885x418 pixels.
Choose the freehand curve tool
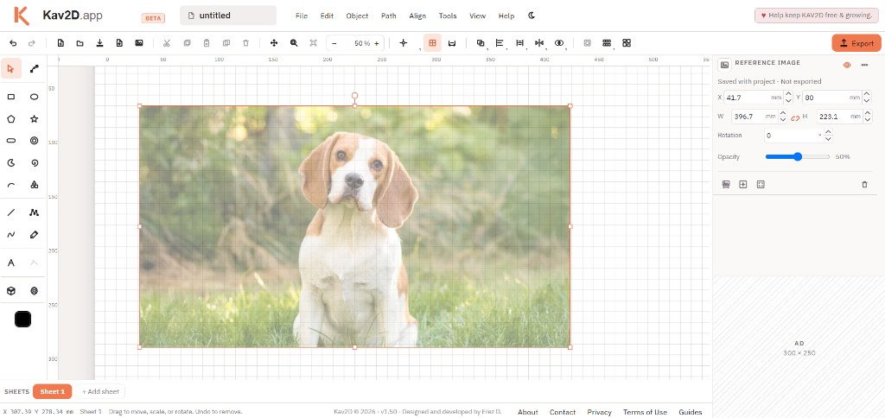10,235
